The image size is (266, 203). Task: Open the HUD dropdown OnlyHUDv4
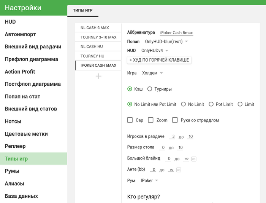pos(155,51)
